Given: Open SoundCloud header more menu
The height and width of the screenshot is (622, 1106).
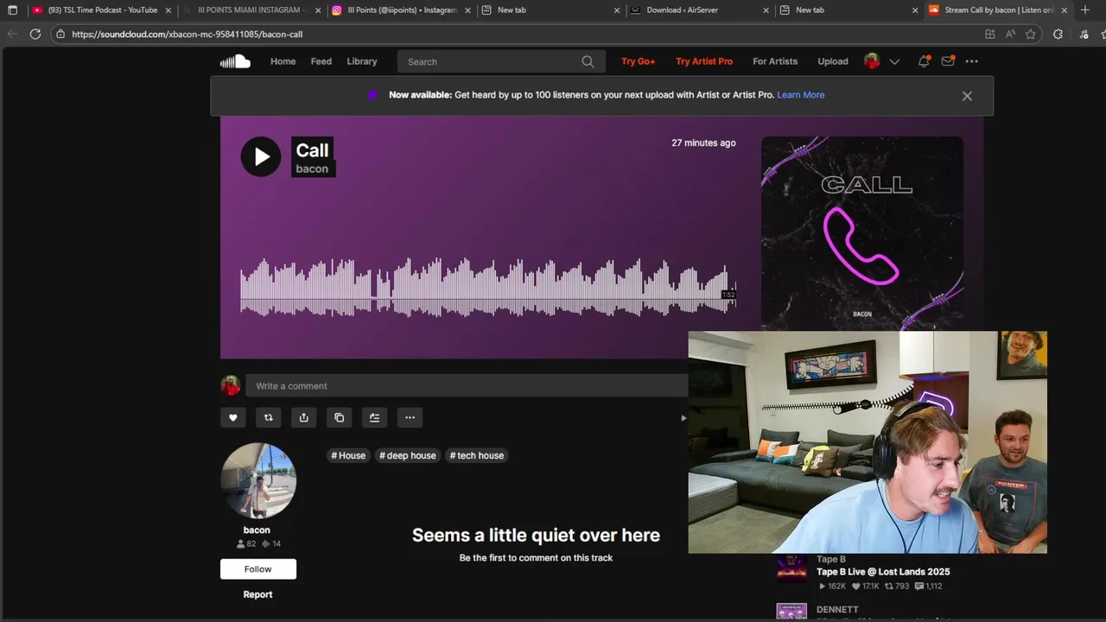Looking at the screenshot, I should [x=972, y=61].
